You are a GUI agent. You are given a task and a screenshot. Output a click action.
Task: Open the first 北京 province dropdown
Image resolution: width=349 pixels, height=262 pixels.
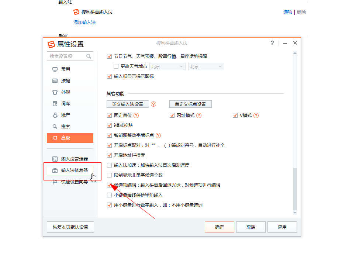tap(167, 66)
